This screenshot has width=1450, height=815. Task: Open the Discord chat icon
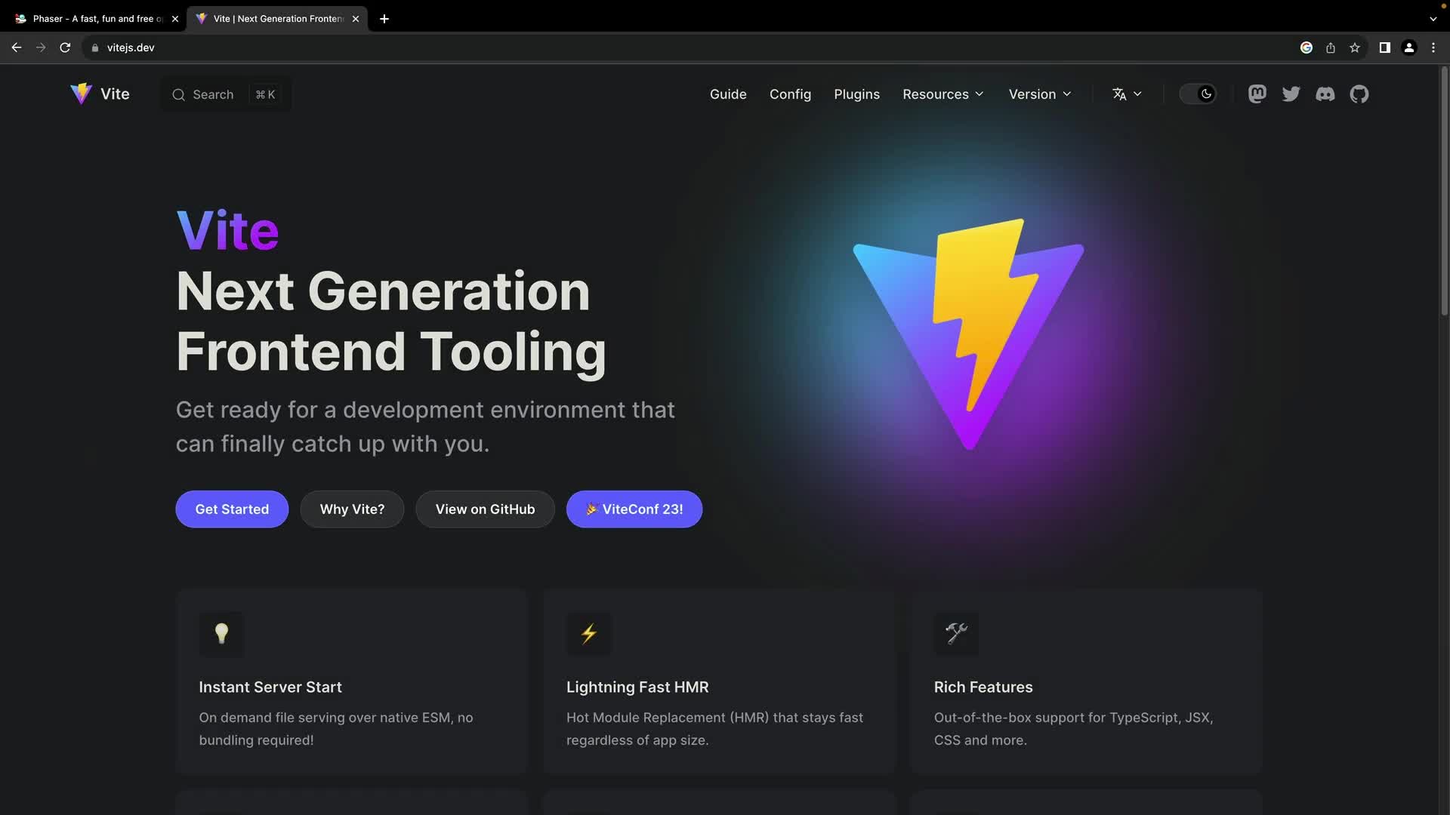coord(1325,94)
